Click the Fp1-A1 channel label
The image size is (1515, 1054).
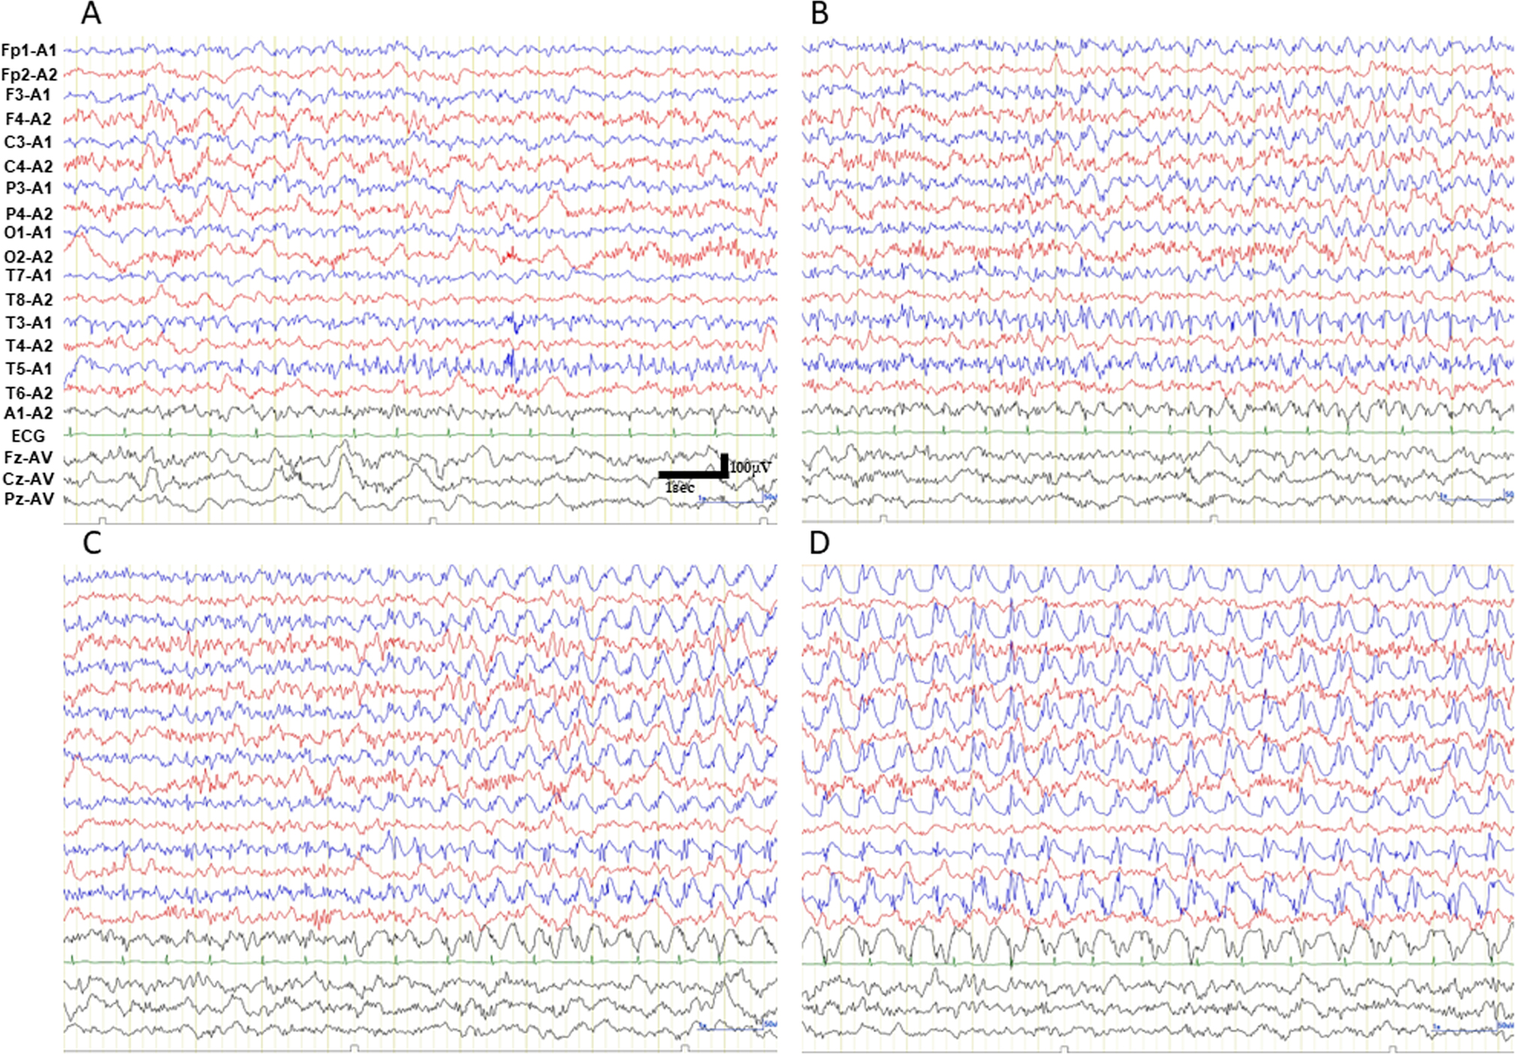tap(29, 50)
